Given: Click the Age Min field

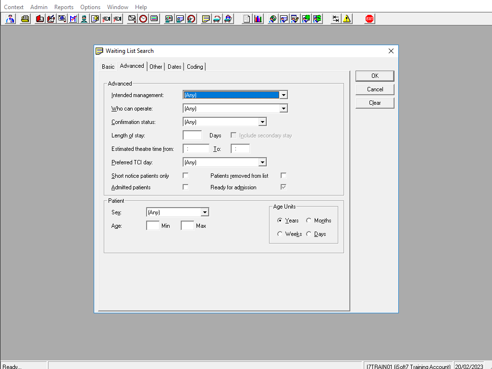Looking at the screenshot, I should coord(153,226).
